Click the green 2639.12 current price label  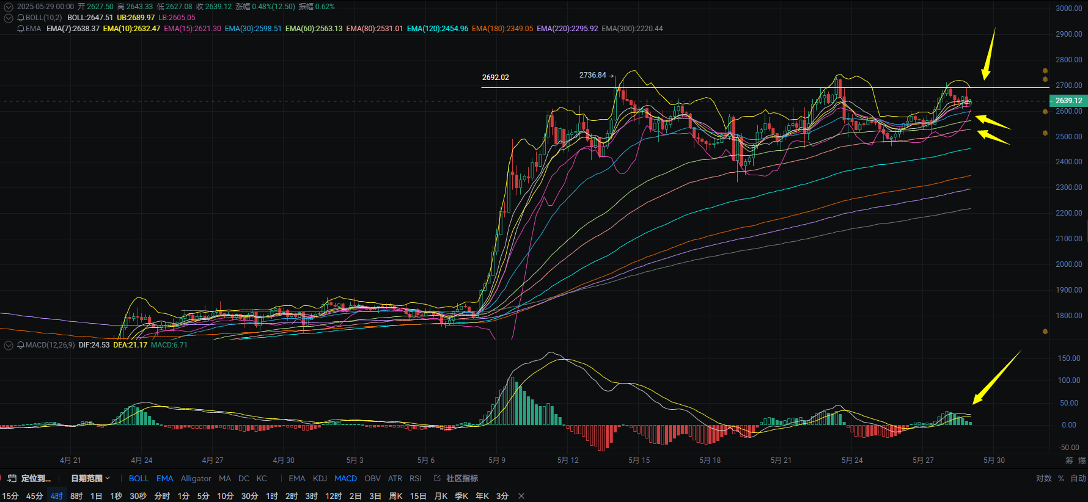click(x=1068, y=101)
